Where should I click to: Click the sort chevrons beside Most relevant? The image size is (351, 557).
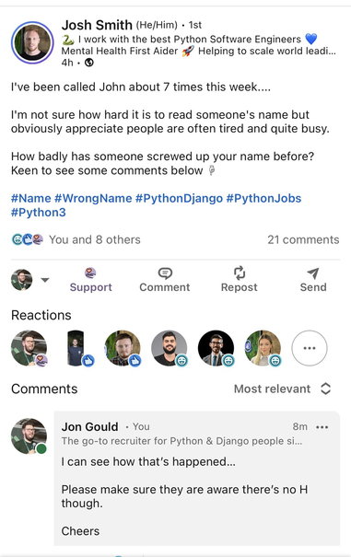click(326, 389)
